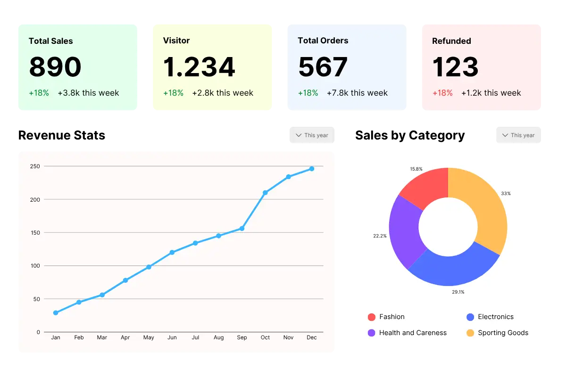566x377 pixels.
Task: Click the October data point on line chart
Action: click(x=265, y=193)
